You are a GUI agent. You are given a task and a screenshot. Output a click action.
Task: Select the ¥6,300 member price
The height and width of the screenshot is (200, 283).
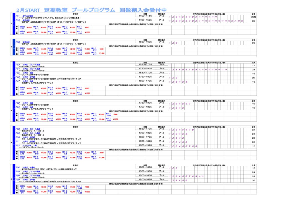[29, 114]
